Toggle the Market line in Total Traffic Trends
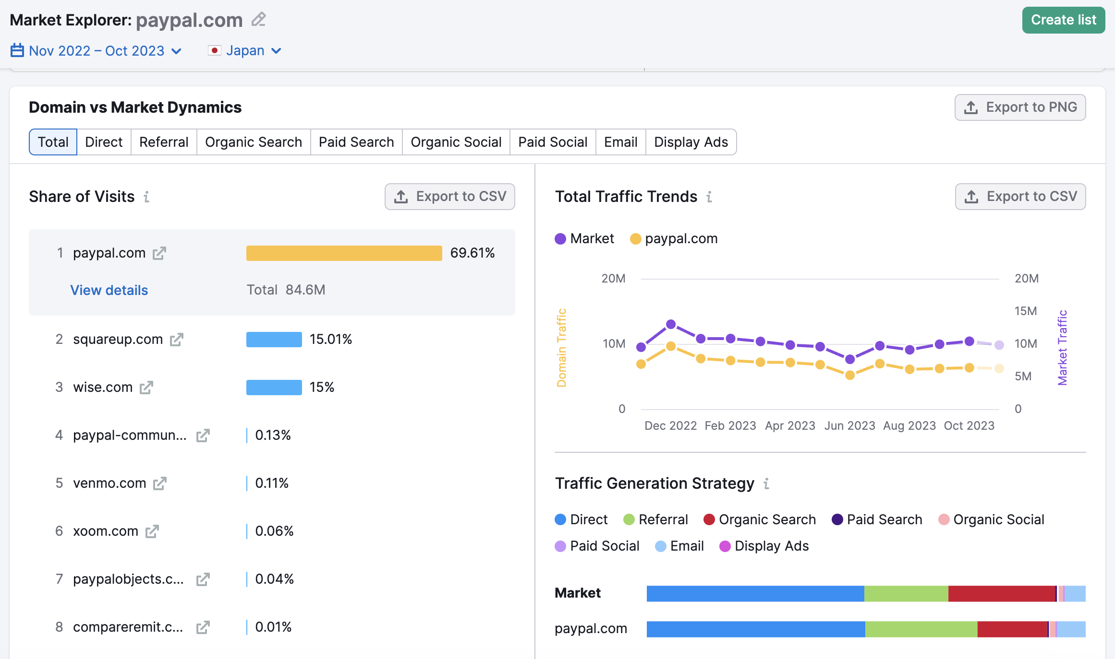The width and height of the screenshot is (1115, 659). pyautogui.click(x=584, y=238)
